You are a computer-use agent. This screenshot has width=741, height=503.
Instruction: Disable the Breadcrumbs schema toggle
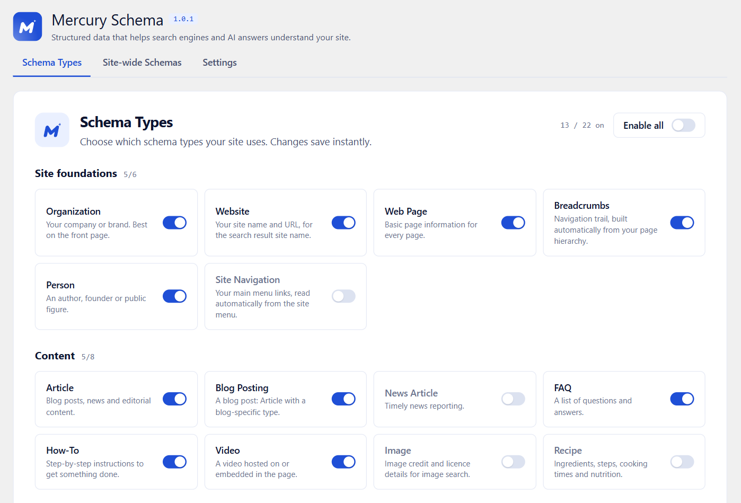coord(682,223)
